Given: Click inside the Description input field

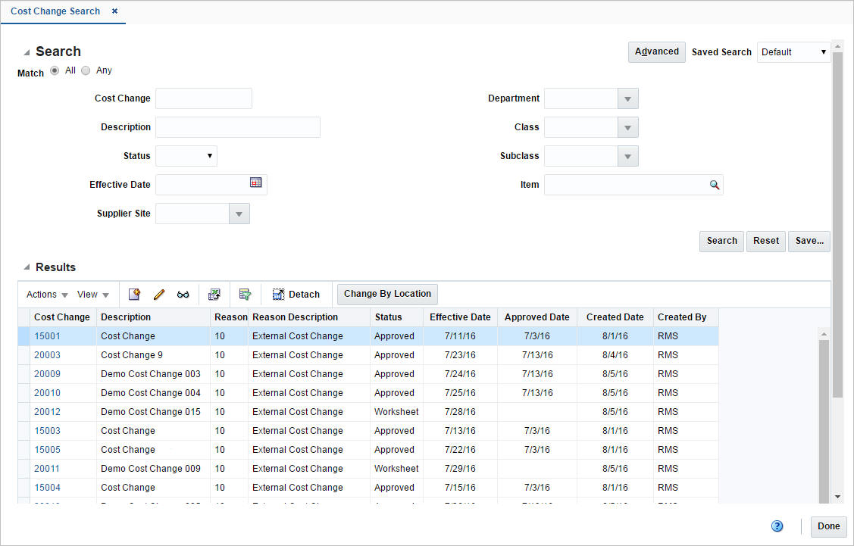Looking at the screenshot, I should coord(237,126).
